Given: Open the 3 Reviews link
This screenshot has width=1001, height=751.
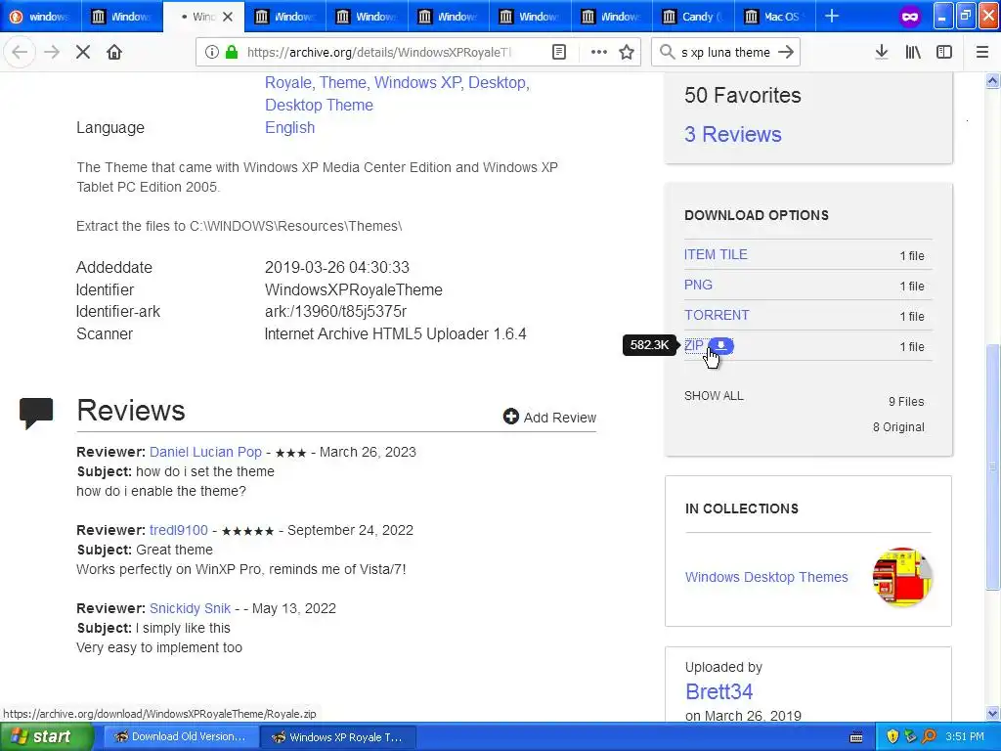Looking at the screenshot, I should [732, 134].
